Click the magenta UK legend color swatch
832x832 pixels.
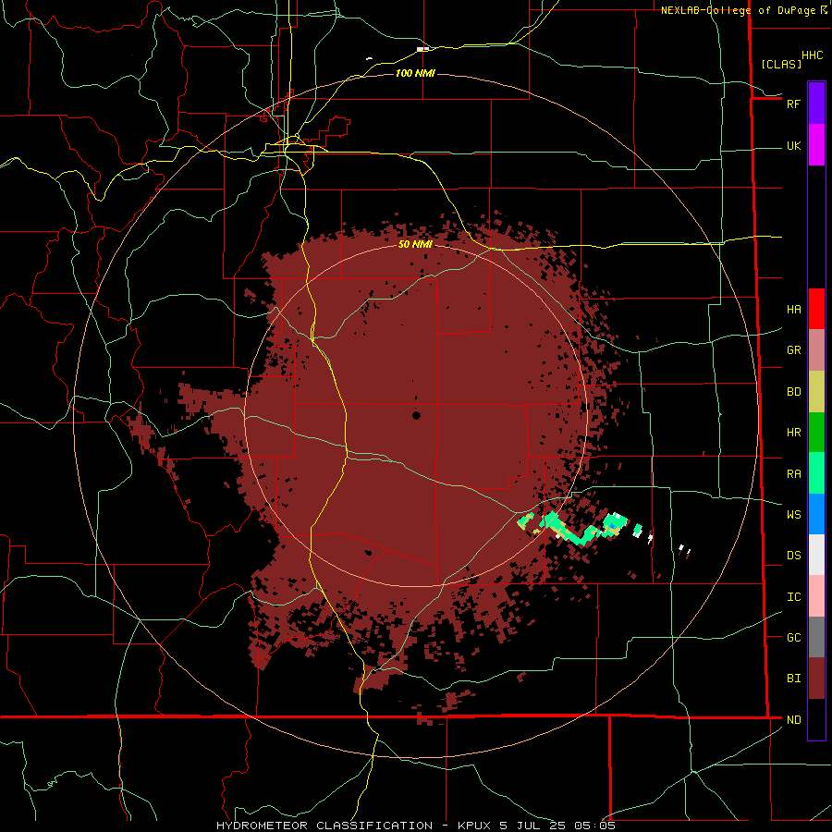pos(816,145)
